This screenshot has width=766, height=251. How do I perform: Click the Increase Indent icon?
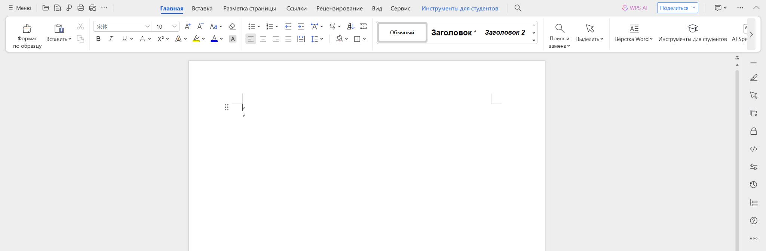(x=301, y=26)
